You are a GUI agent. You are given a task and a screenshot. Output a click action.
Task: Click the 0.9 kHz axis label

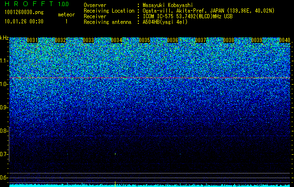4,108
